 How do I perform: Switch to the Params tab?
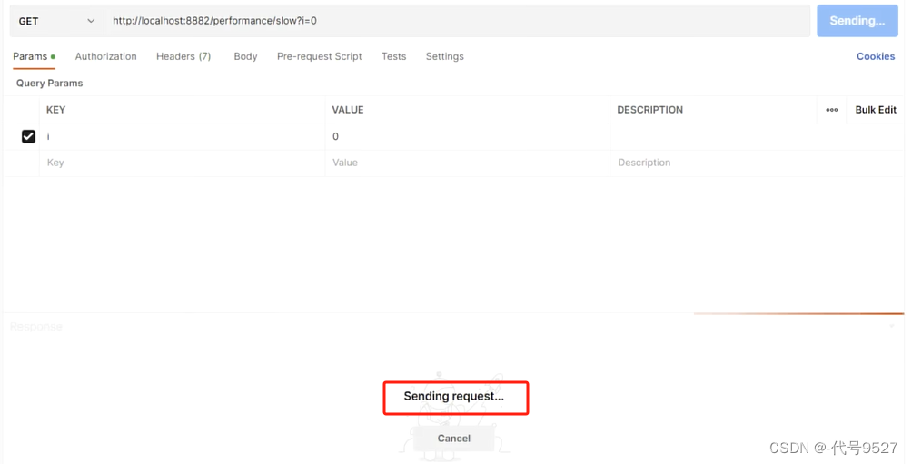(34, 56)
